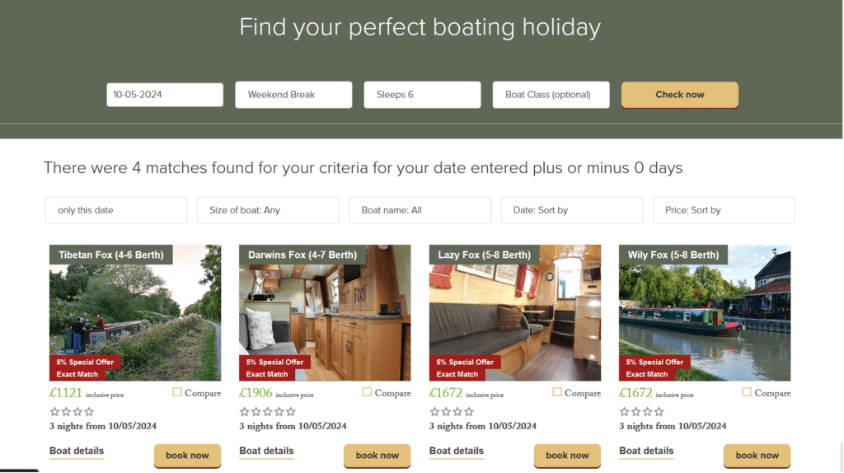View Boat details for Wily Fox
Screen dimensions: 844x473
(646, 451)
